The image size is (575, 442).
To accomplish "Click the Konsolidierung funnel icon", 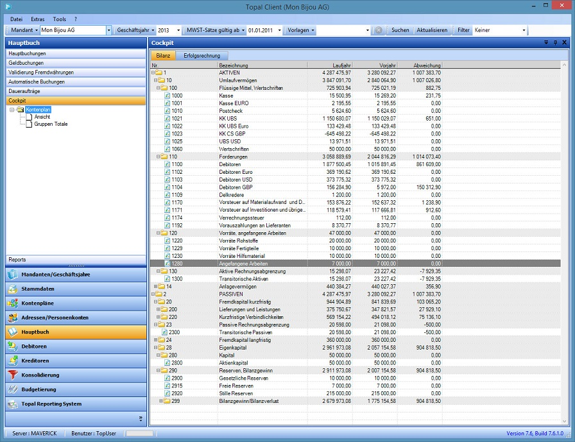I will click(13, 375).
